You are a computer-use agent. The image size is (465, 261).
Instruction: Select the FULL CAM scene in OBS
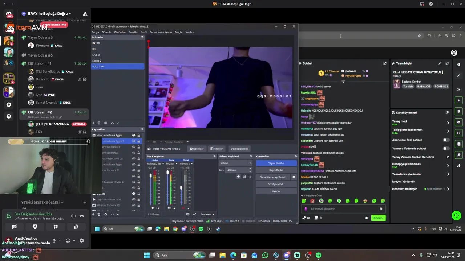[x=118, y=66]
